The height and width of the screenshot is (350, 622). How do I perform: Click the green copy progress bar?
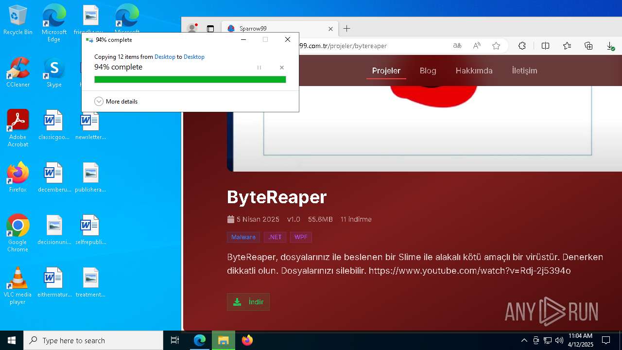point(190,80)
